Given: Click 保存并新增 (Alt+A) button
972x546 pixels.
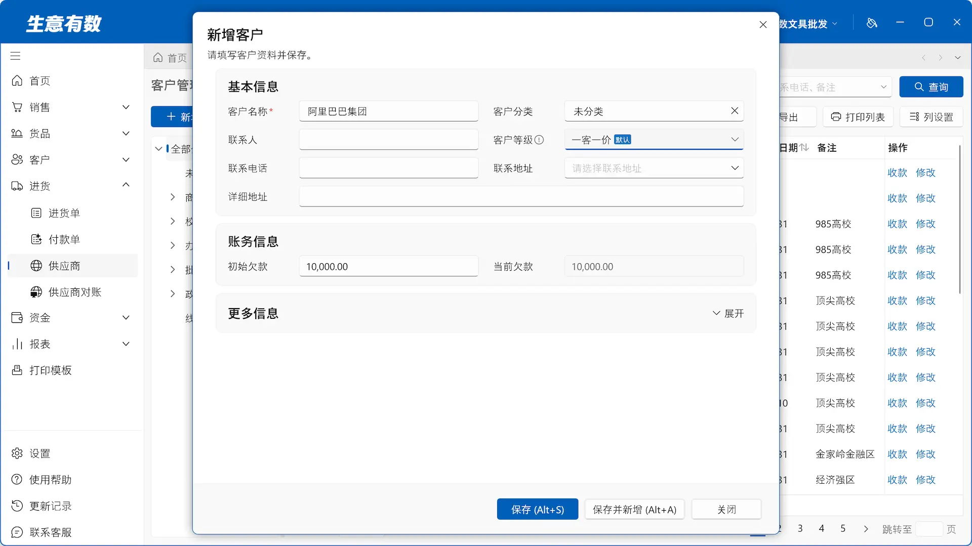Looking at the screenshot, I should (634, 510).
